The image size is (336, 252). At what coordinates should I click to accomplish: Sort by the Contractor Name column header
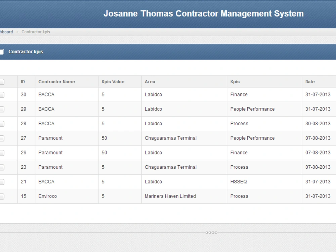[x=56, y=82]
